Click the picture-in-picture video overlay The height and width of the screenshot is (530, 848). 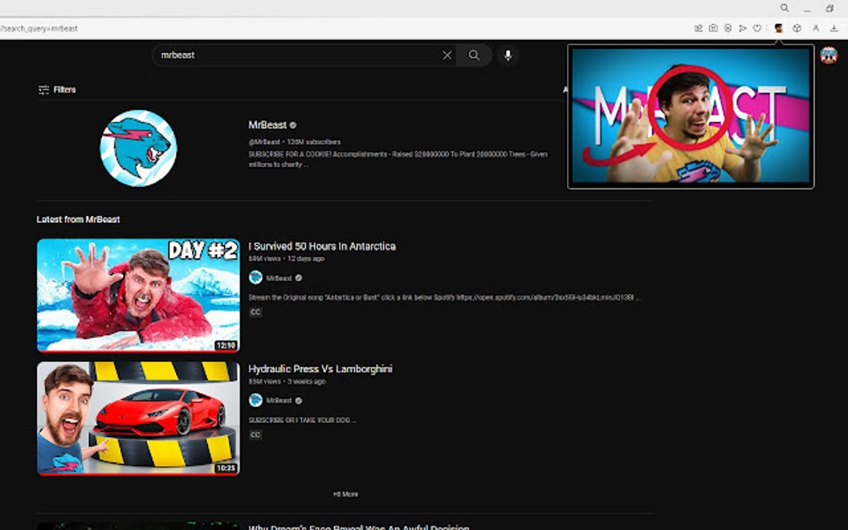pos(690,115)
